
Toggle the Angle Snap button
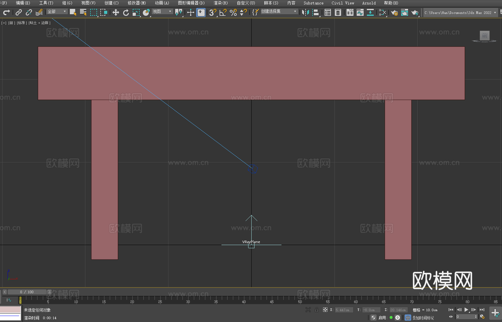[223, 12]
